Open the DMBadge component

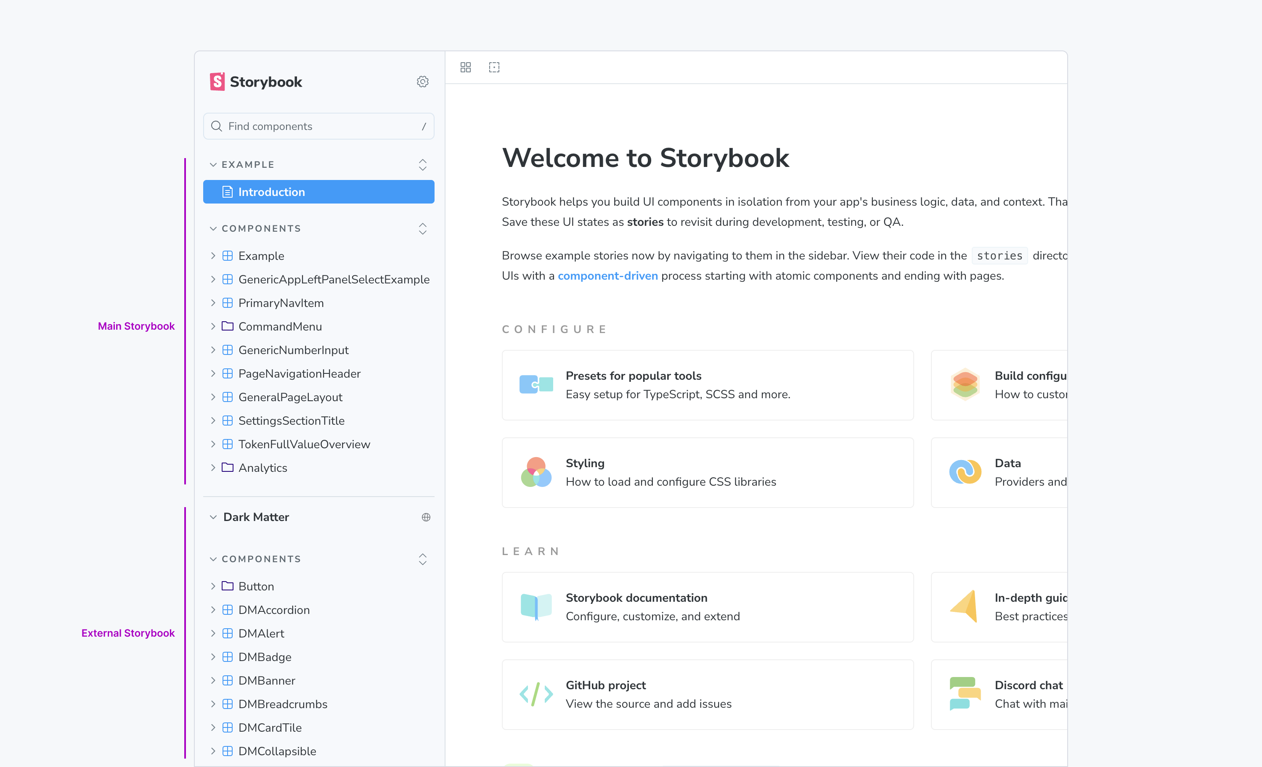(x=318, y=657)
